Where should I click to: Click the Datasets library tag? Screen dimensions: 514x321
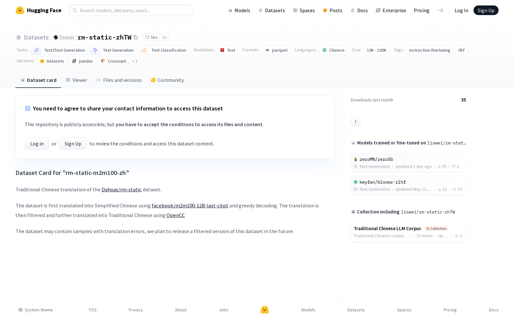(52, 61)
